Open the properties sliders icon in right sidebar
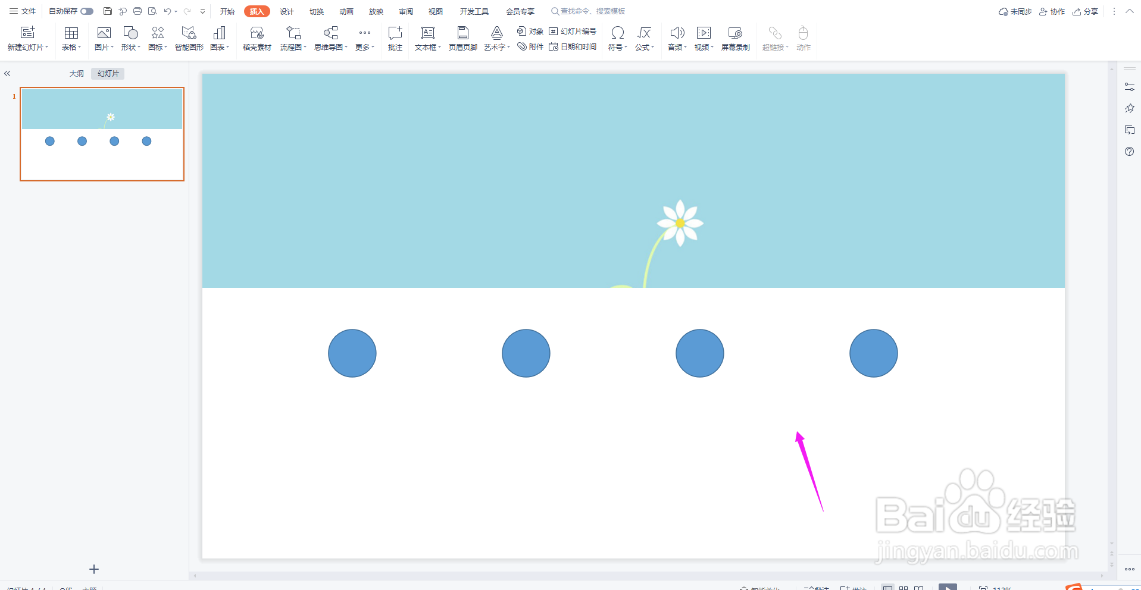The width and height of the screenshot is (1141, 590). [1130, 87]
